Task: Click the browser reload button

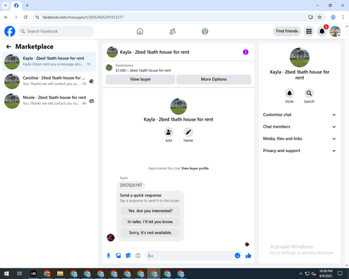Action: [x=26, y=17]
